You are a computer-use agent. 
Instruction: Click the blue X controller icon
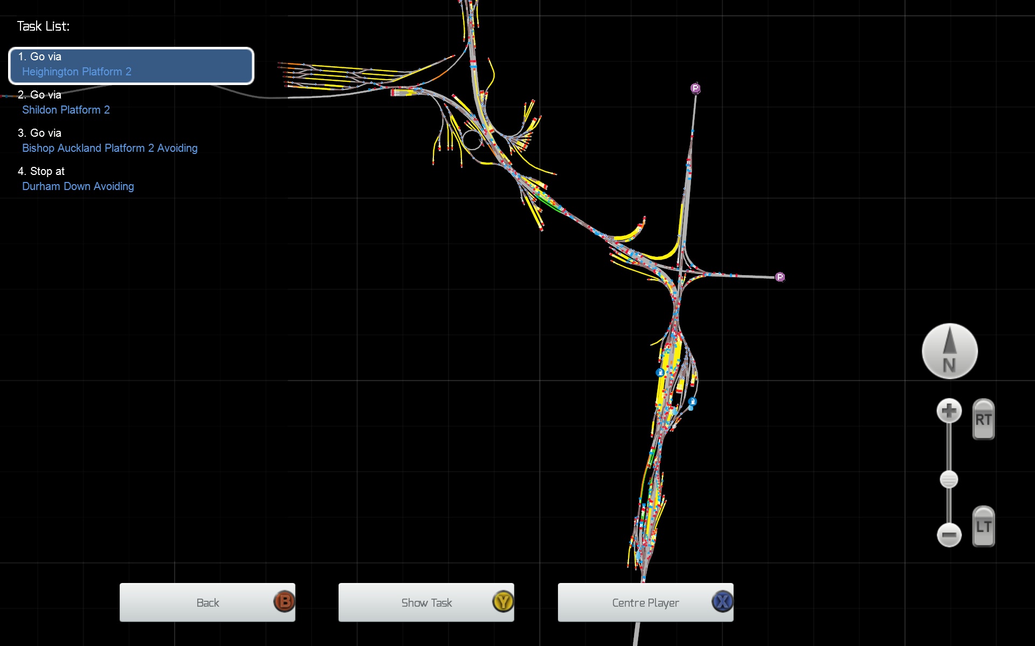pos(722,602)
